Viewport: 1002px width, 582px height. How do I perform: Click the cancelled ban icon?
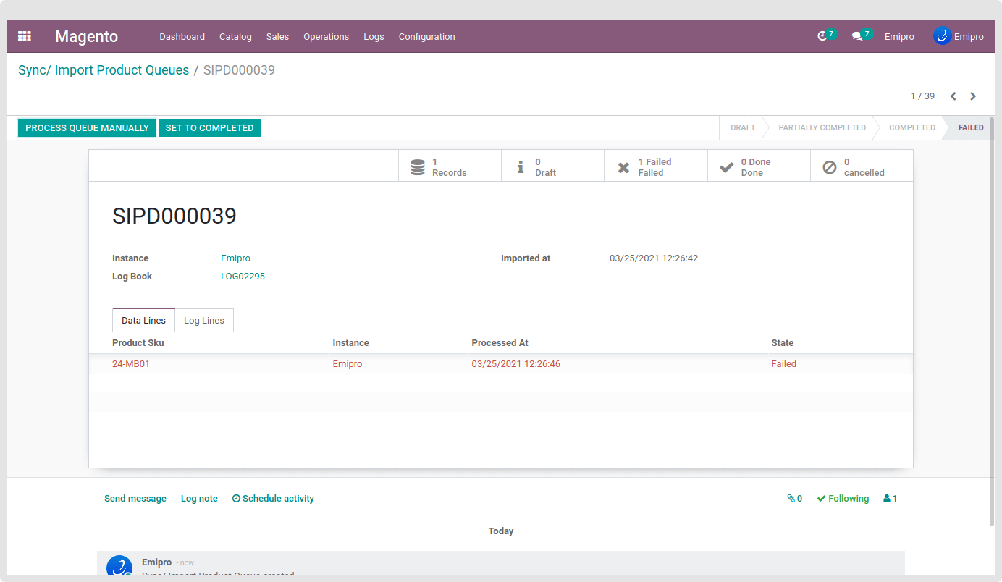pos(830,168)
